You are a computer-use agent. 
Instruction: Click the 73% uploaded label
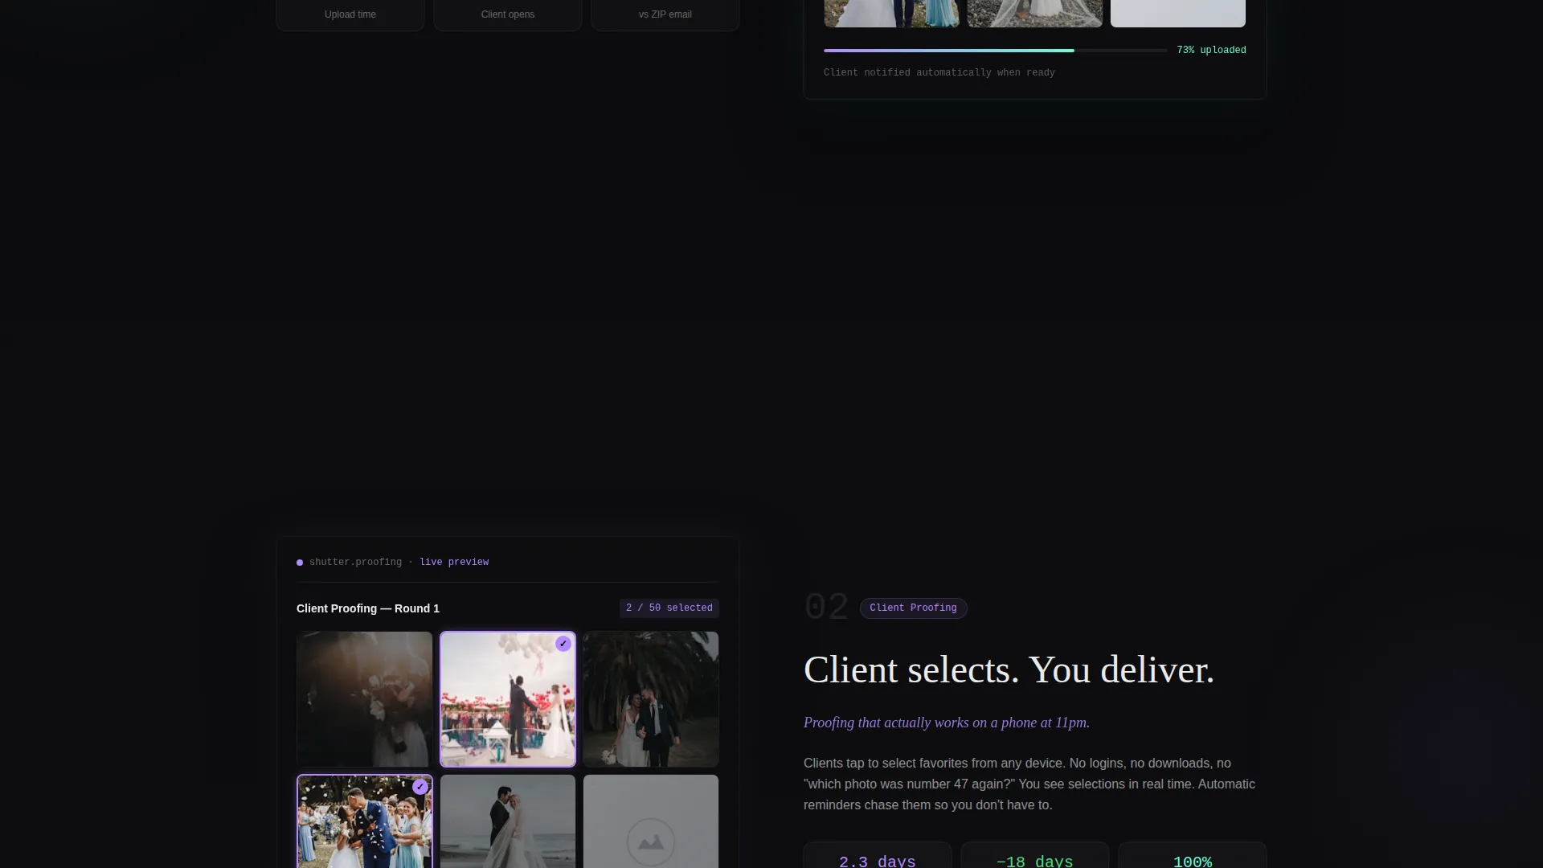[x=1211, y=50]
